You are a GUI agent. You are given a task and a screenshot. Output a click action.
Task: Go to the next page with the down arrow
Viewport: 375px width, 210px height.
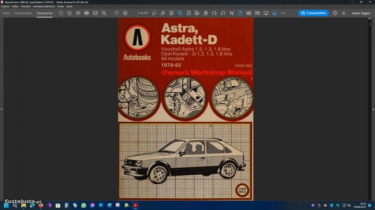click(125, 13)
